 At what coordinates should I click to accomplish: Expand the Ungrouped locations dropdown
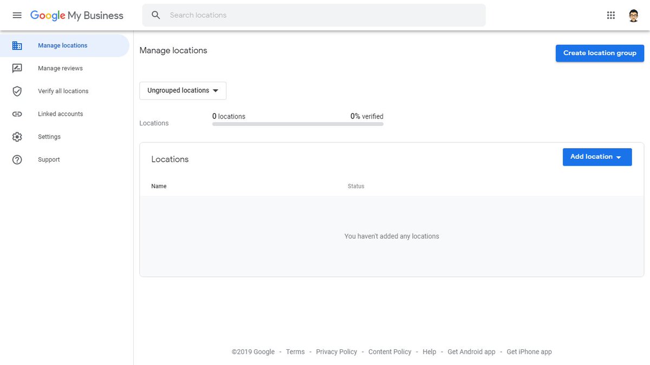point(183,91)
